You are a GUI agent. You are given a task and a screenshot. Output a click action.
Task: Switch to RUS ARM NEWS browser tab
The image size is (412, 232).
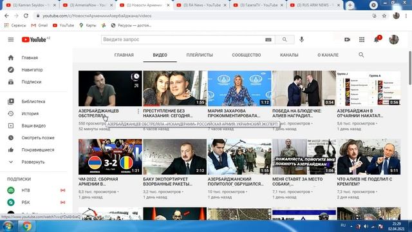(x=315, y=5)
